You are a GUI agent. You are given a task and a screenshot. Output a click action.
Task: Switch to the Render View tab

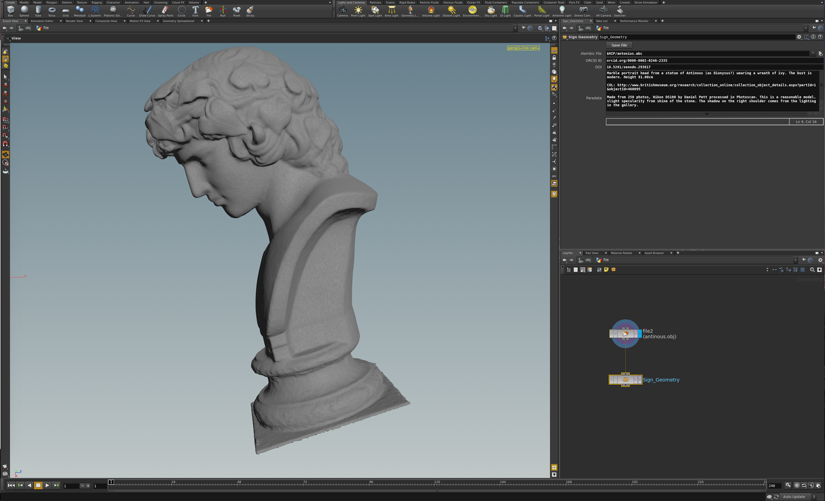[74, 21]
